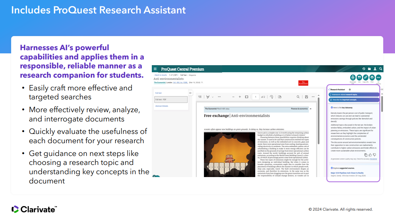Open Major CCS Pipelines suggested source
This screenshot has width=395, height=217.
point(347,173)
